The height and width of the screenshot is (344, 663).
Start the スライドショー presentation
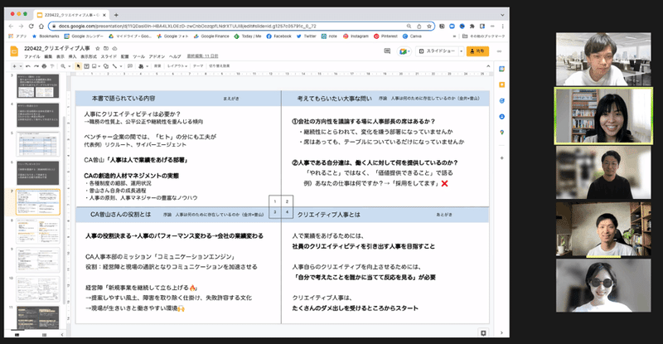pos(438,51)
